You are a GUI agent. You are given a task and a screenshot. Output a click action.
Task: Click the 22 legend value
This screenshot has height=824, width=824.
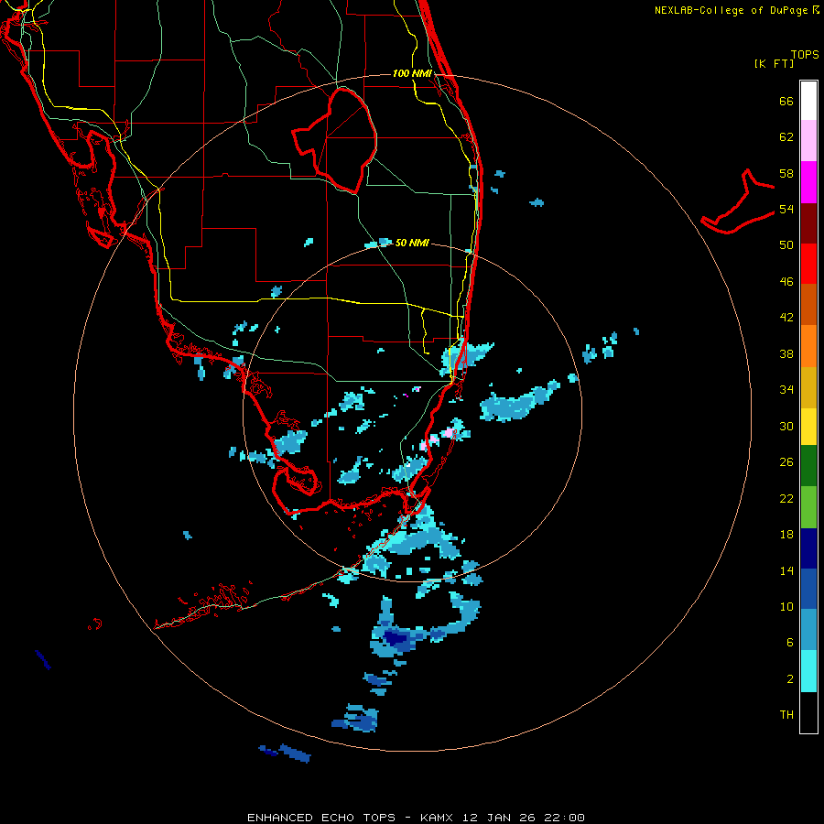pyautogui.click(x=786, y=499)
